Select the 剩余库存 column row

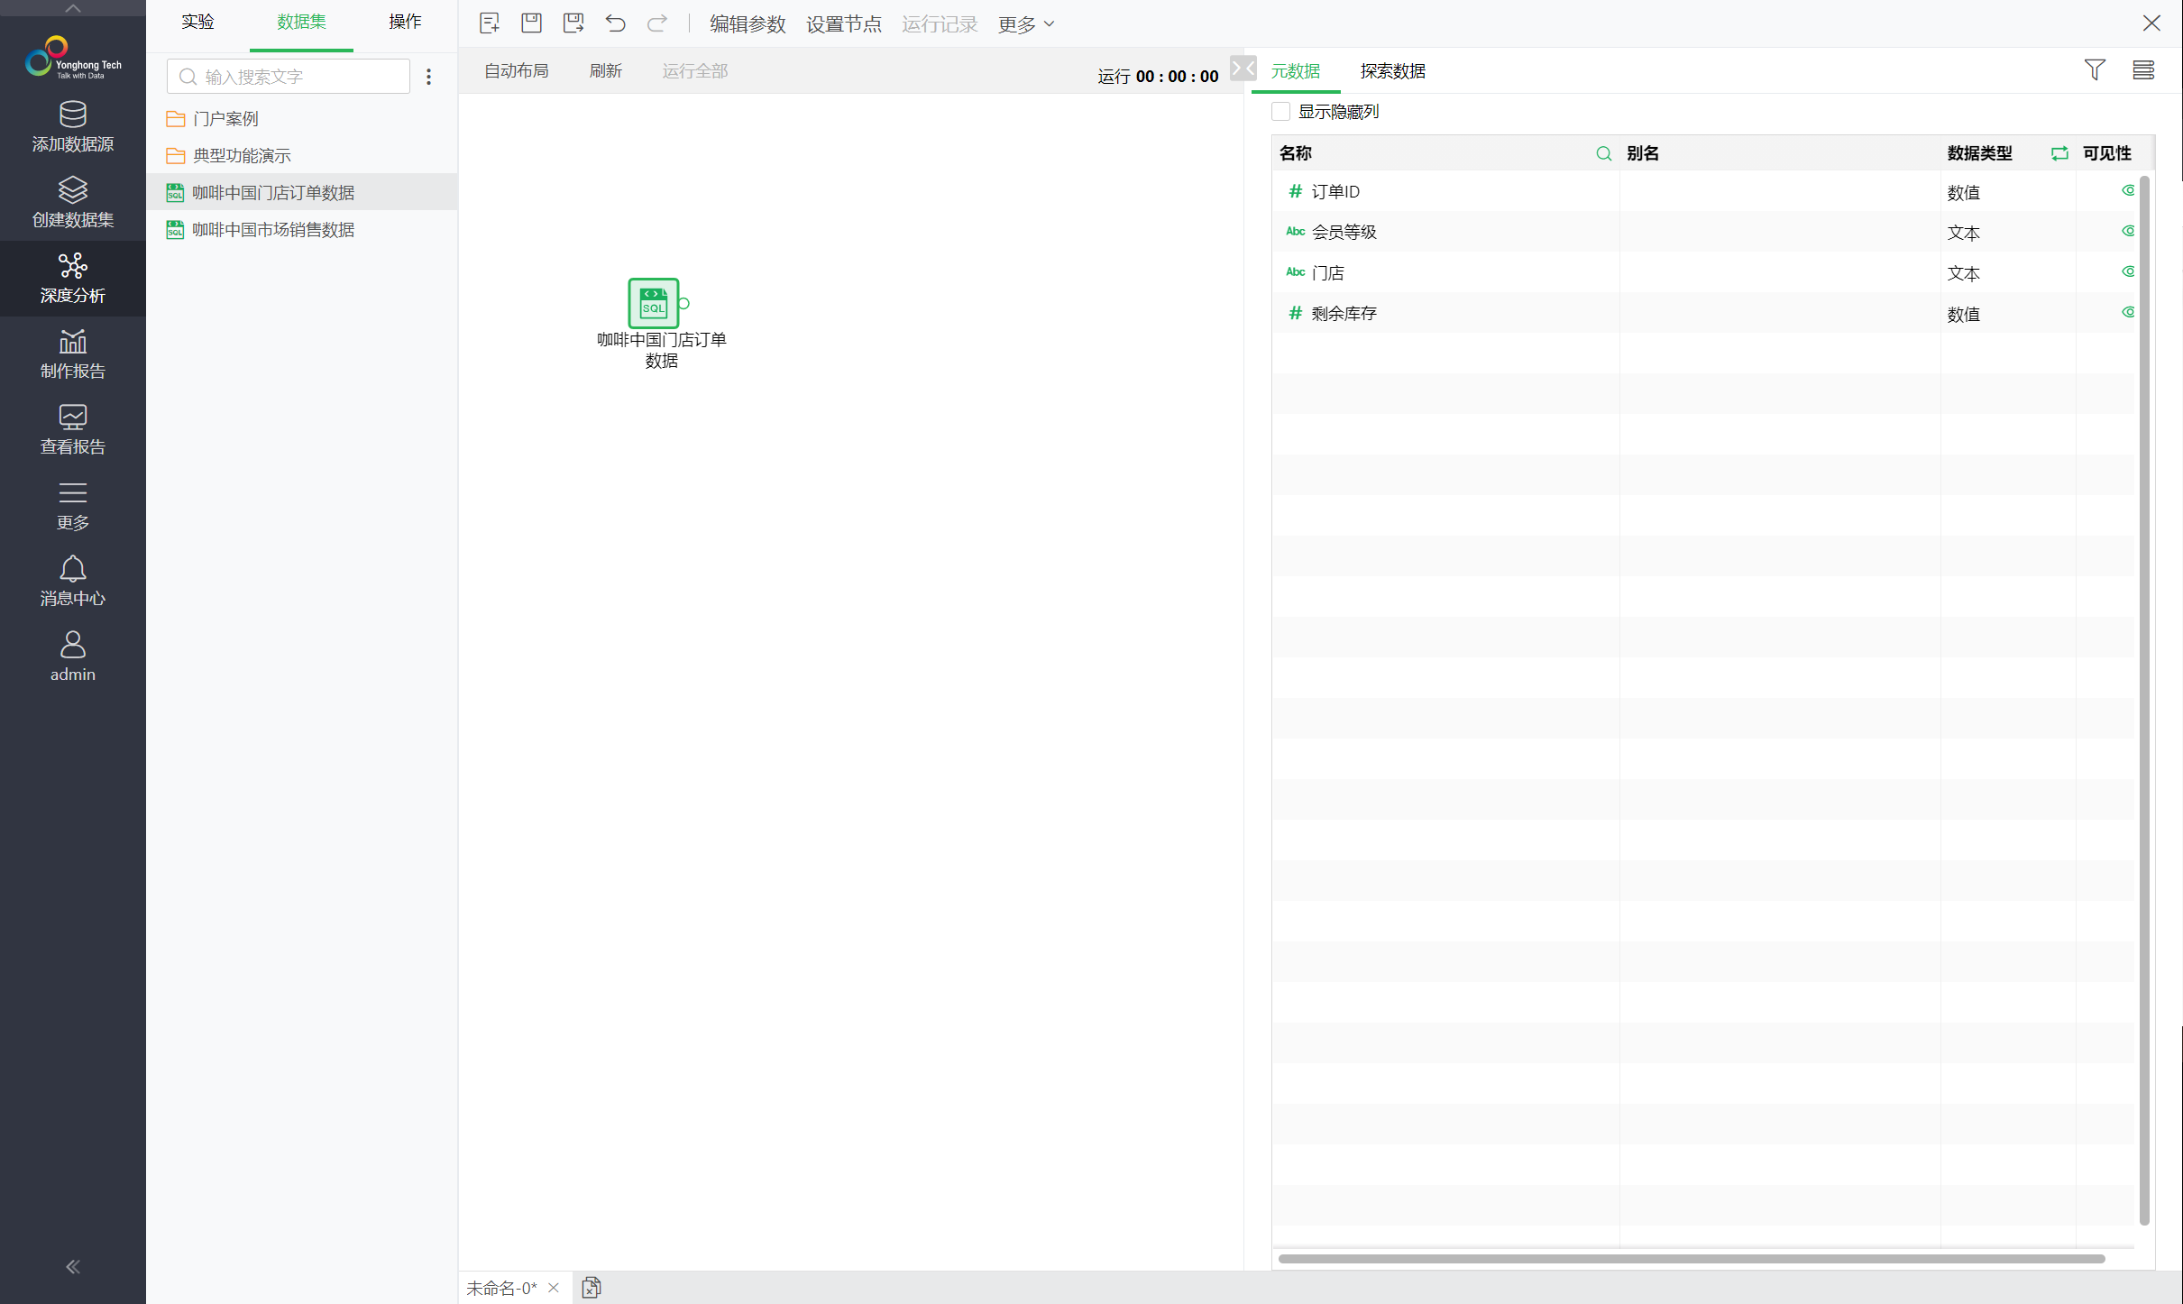pyautogui.click(x=1703, y=313)
